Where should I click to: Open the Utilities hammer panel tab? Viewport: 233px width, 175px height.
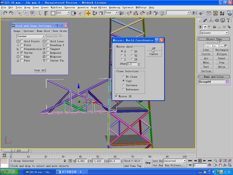[228, 20]
